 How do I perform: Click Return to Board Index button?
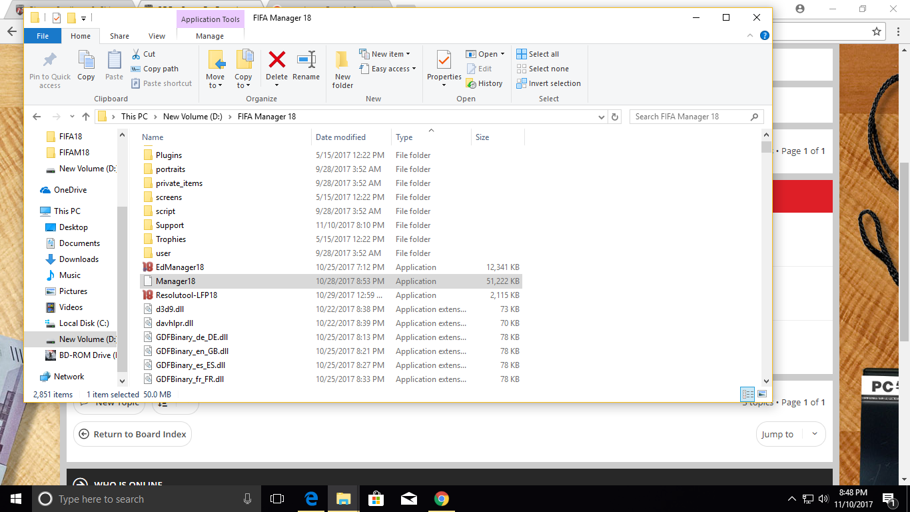pyautogui.click(x=133, y=434)
